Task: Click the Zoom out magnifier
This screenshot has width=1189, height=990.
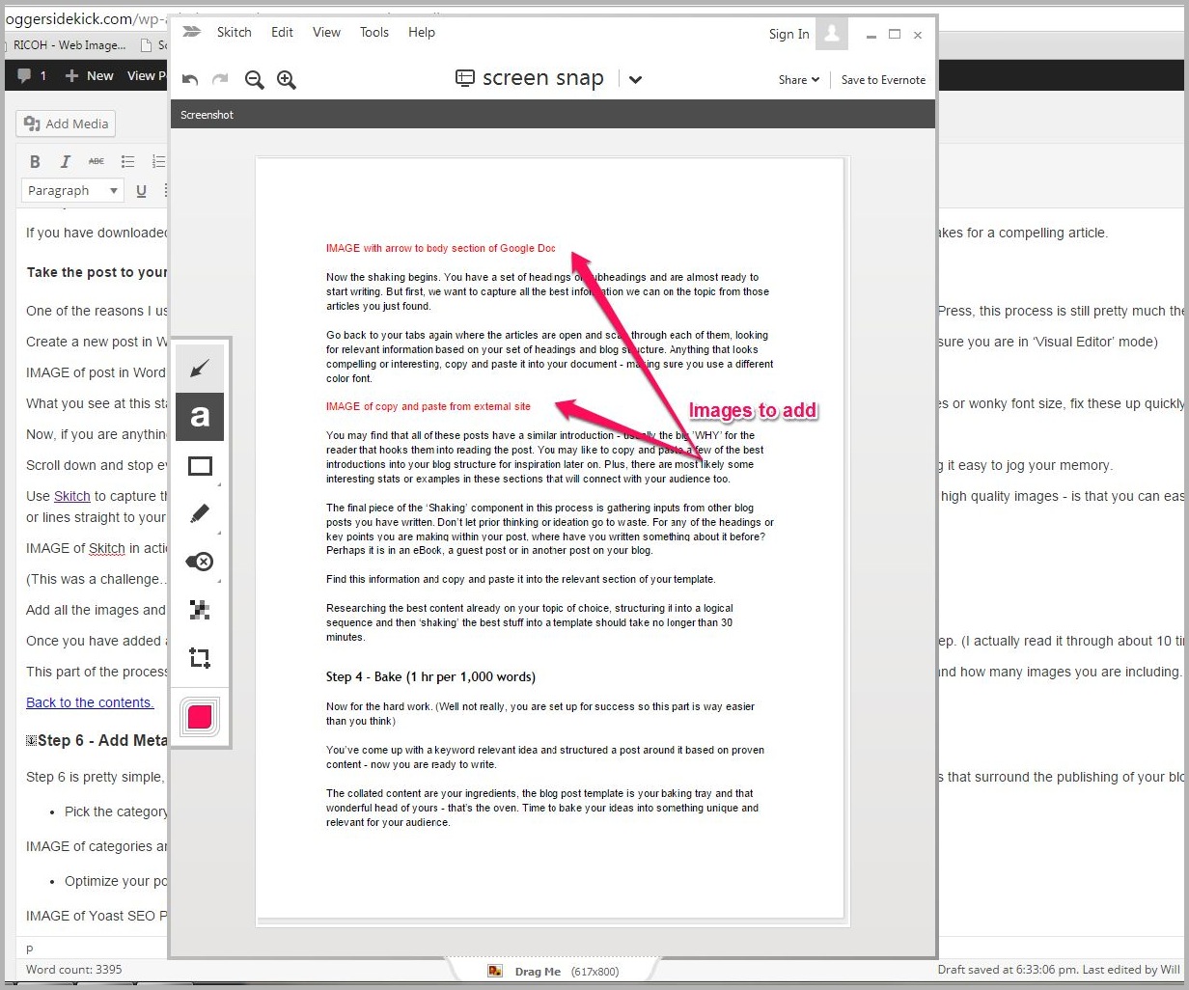Action: tap(254, 80)
